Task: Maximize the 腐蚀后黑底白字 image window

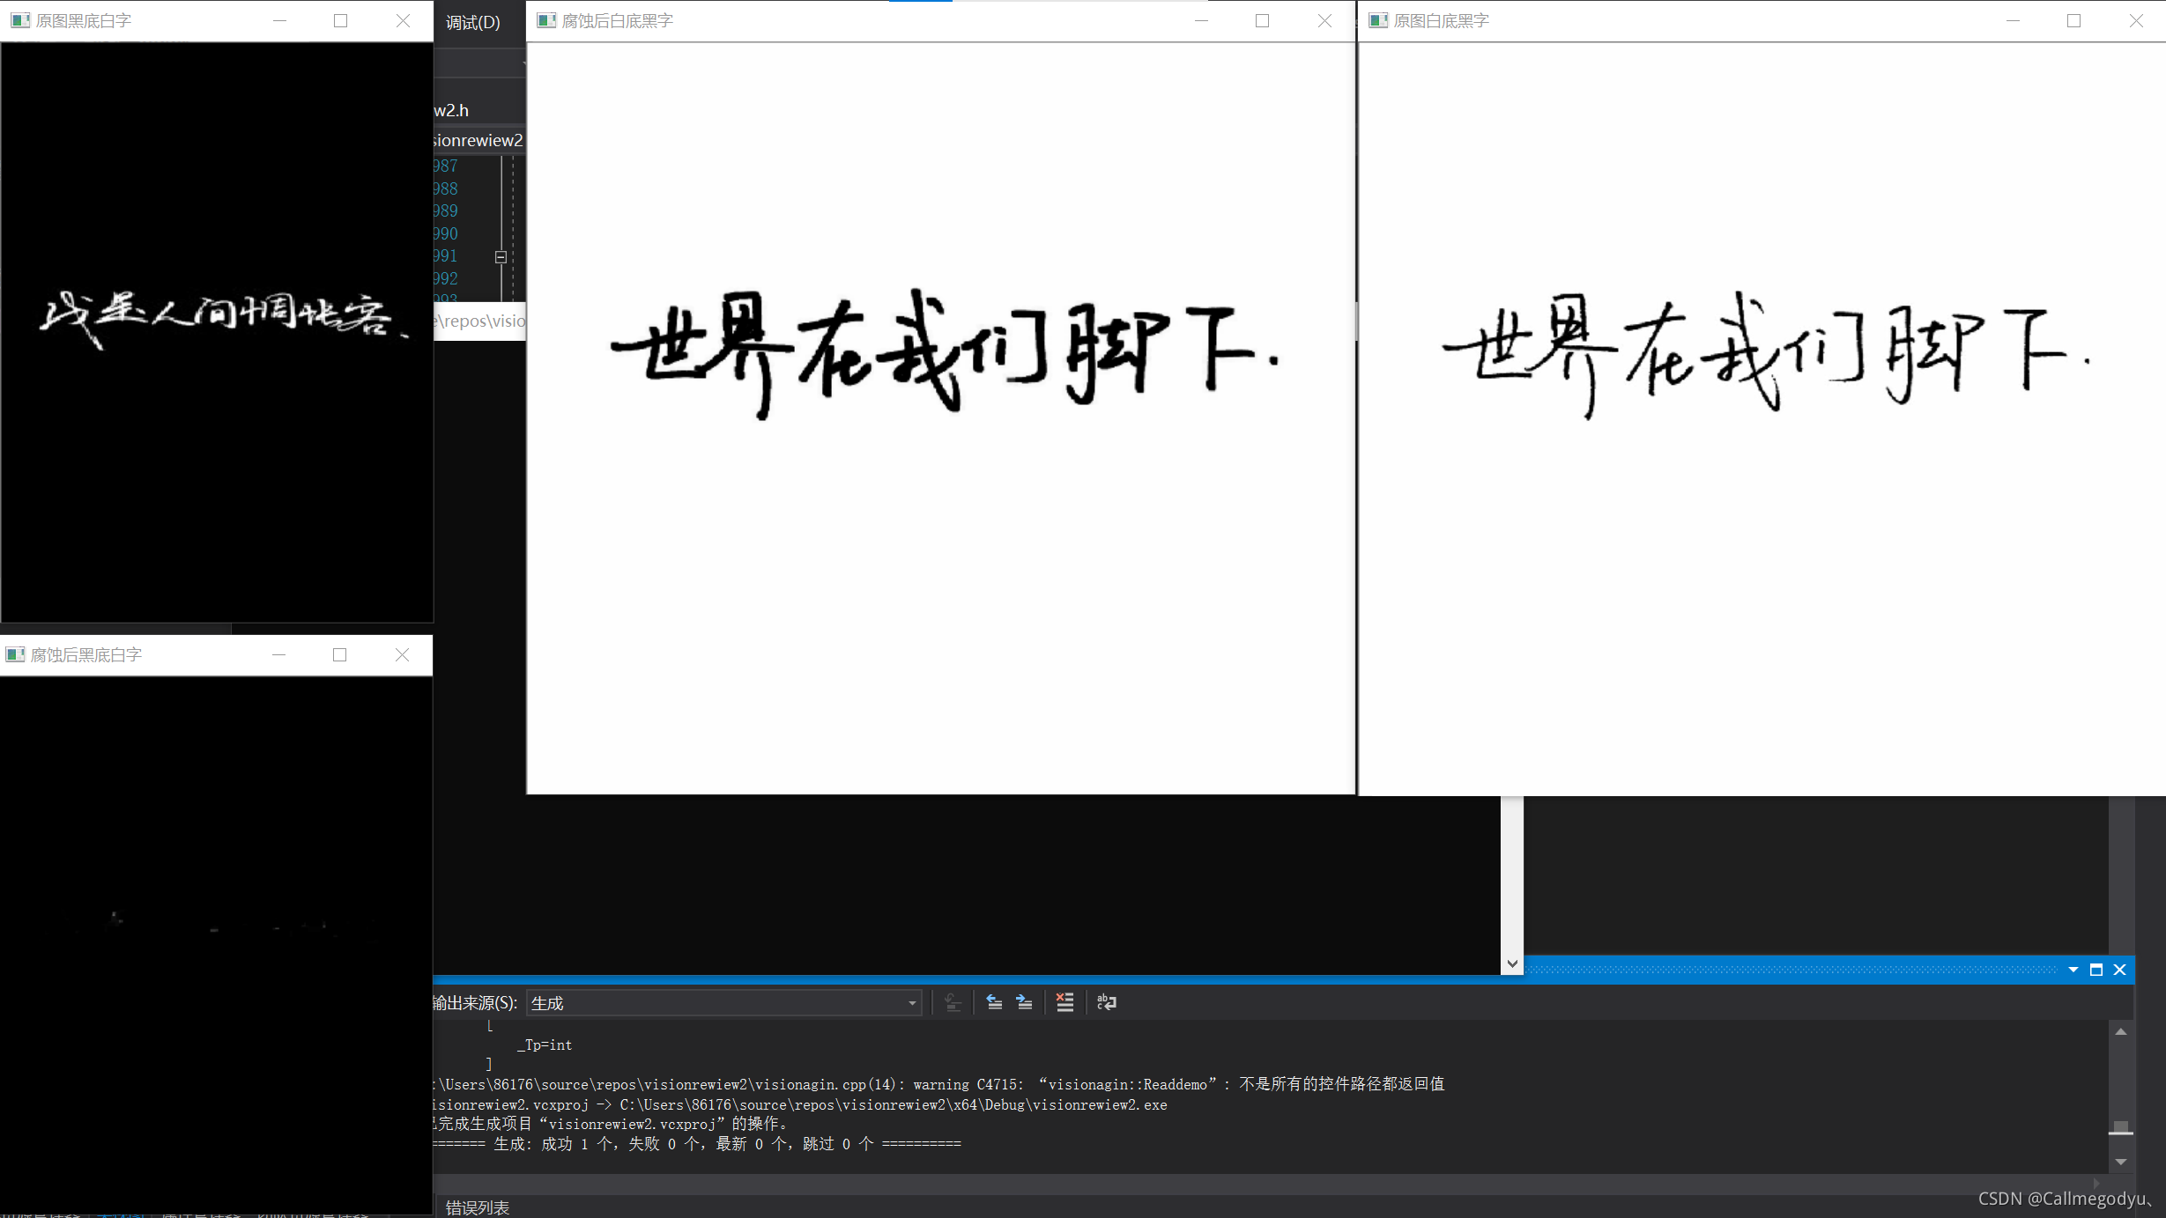Action: (340, 654)
